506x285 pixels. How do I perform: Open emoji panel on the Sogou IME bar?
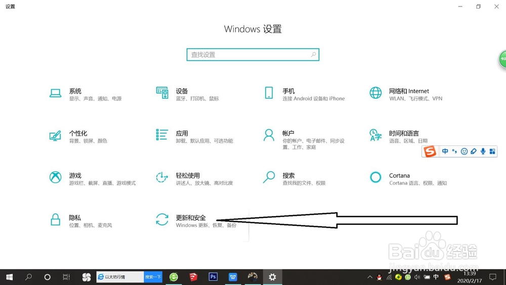point(464,151)
